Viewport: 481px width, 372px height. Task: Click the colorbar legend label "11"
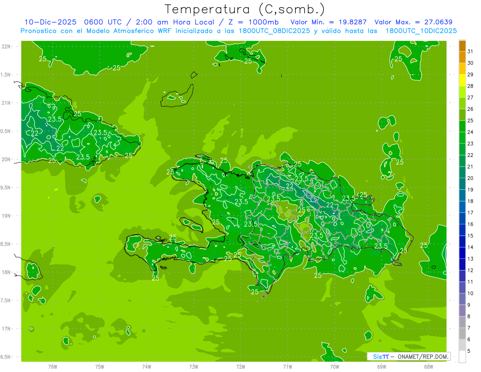tap(471, 282)
